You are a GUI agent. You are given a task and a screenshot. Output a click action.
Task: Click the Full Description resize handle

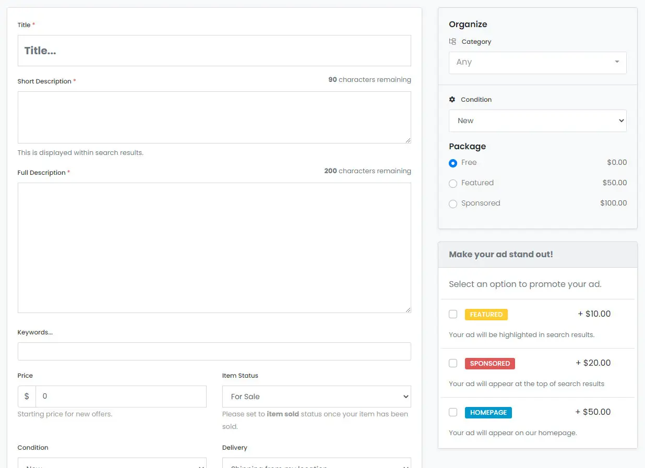(408, 309)
